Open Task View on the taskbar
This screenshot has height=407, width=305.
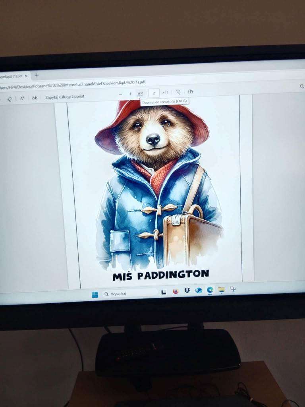[x=164, y=292]
